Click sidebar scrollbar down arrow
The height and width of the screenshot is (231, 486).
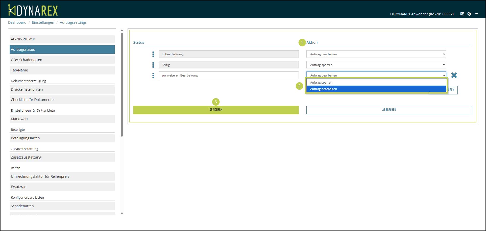pos(122,213)
